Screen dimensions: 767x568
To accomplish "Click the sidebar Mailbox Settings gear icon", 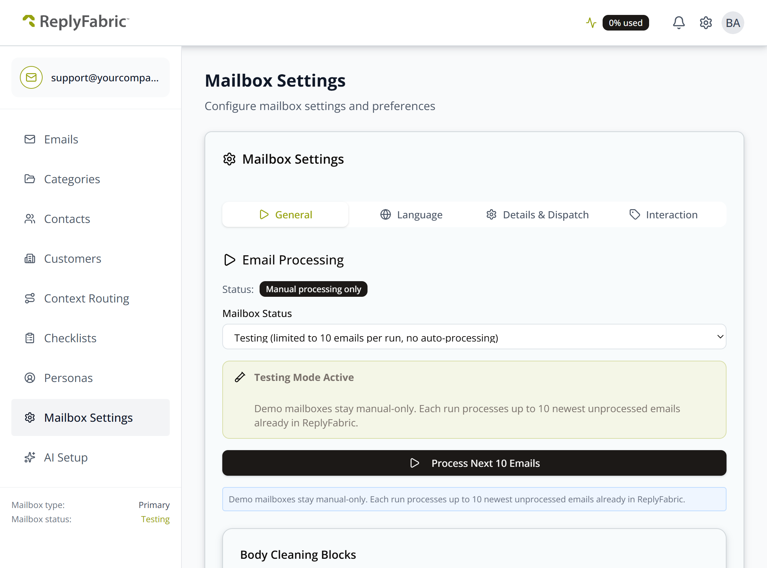I will tap(30, 417).
